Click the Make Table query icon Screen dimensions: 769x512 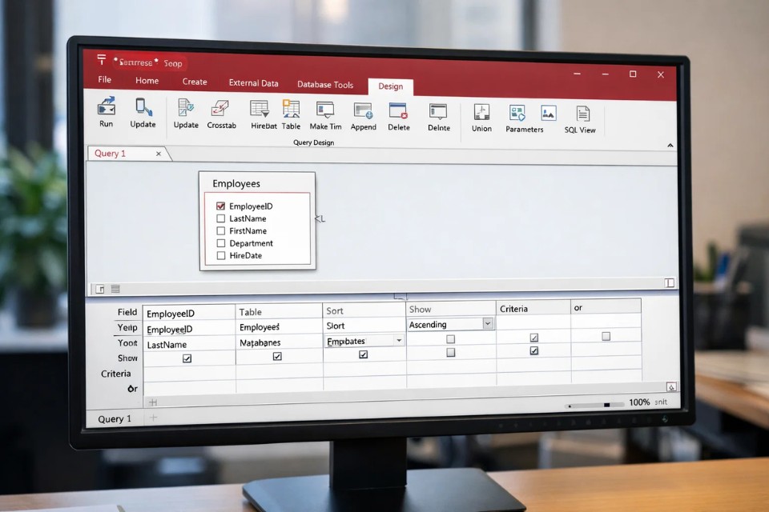[324, 110]
